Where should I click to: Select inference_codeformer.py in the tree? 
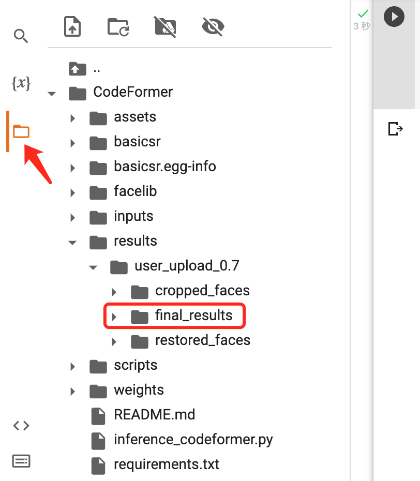[178, 440]
